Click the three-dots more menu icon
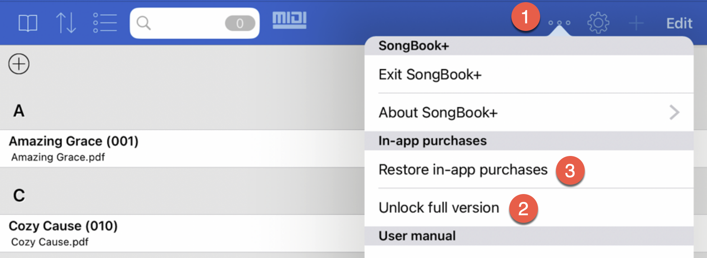Image resolution: width=707 pixels, height=258 pixels. point(559,23)
